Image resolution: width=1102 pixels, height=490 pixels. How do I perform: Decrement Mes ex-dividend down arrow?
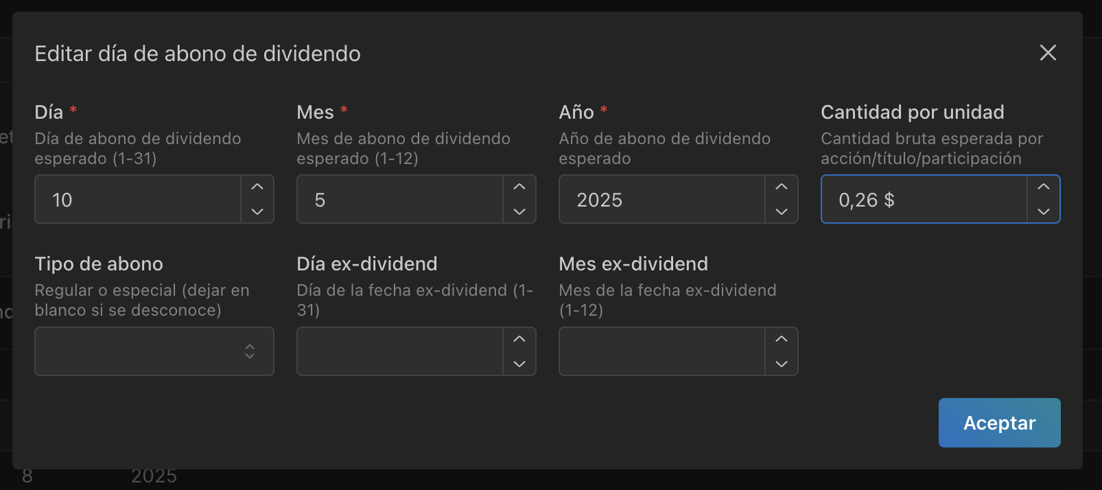point(782,364)
